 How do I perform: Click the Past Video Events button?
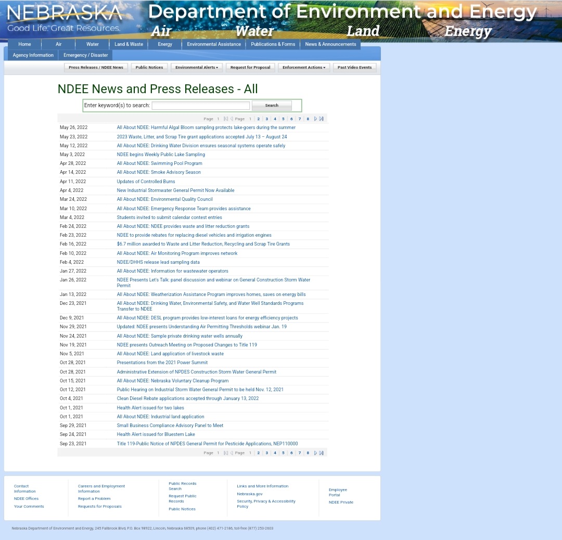[354, 67]
